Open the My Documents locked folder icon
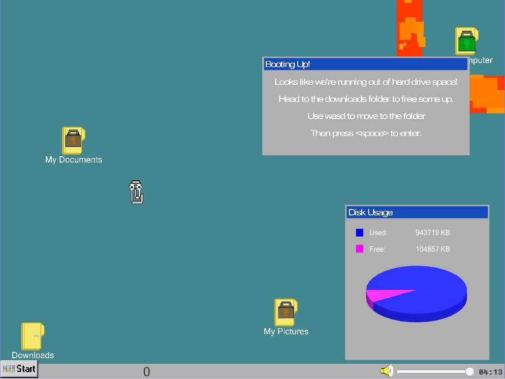 point(73,140)
